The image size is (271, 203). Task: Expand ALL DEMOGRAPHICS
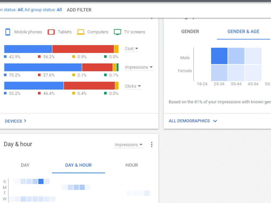(193, 121)
